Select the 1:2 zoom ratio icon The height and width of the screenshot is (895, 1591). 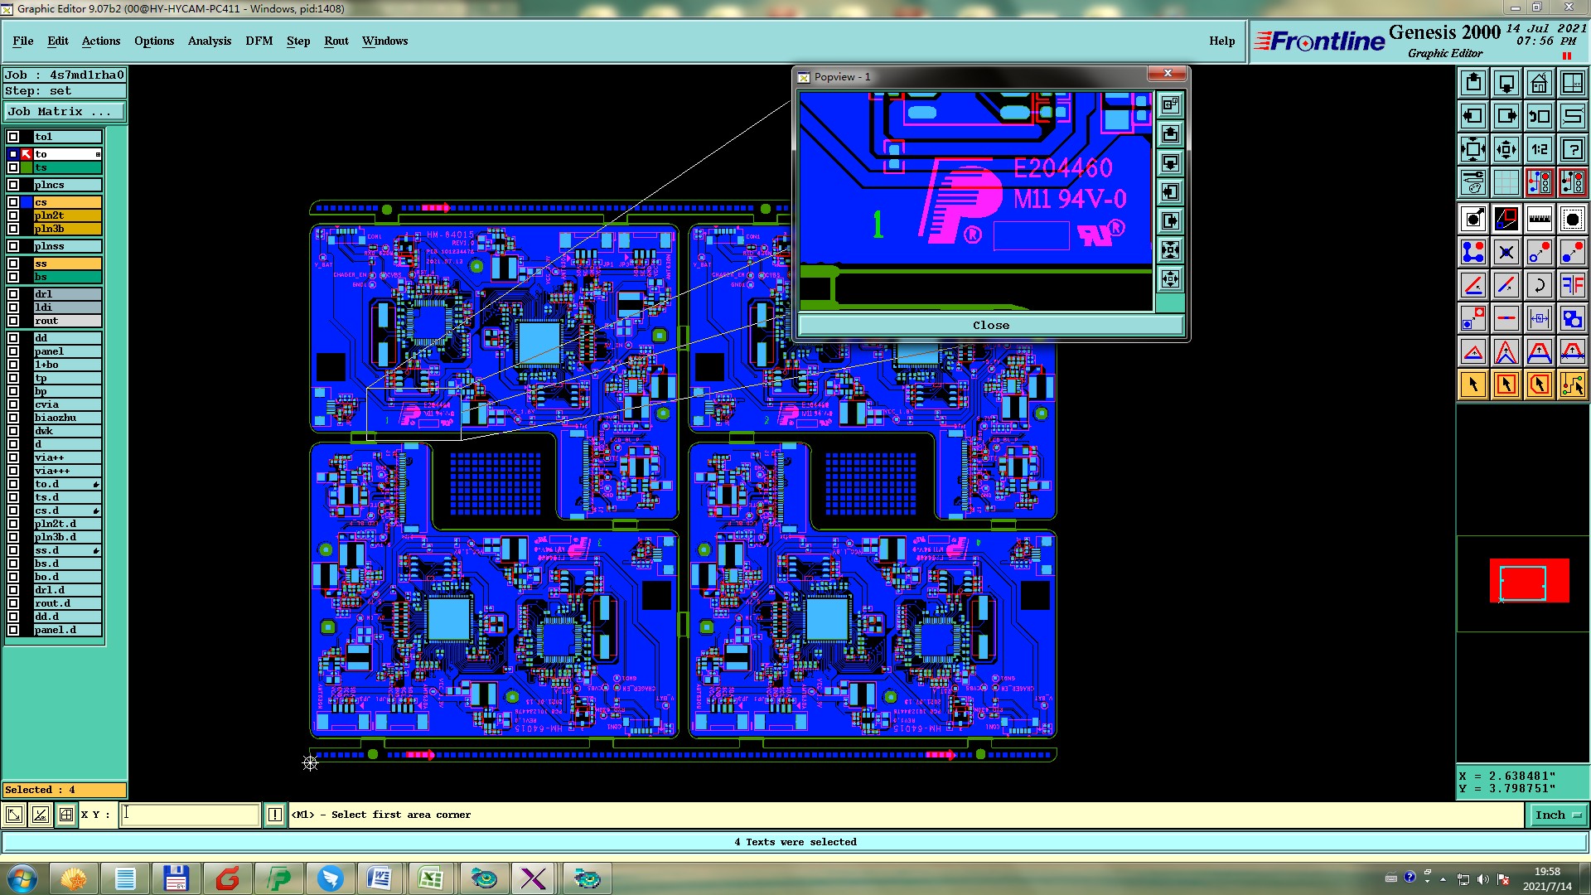click(1539, 149)
